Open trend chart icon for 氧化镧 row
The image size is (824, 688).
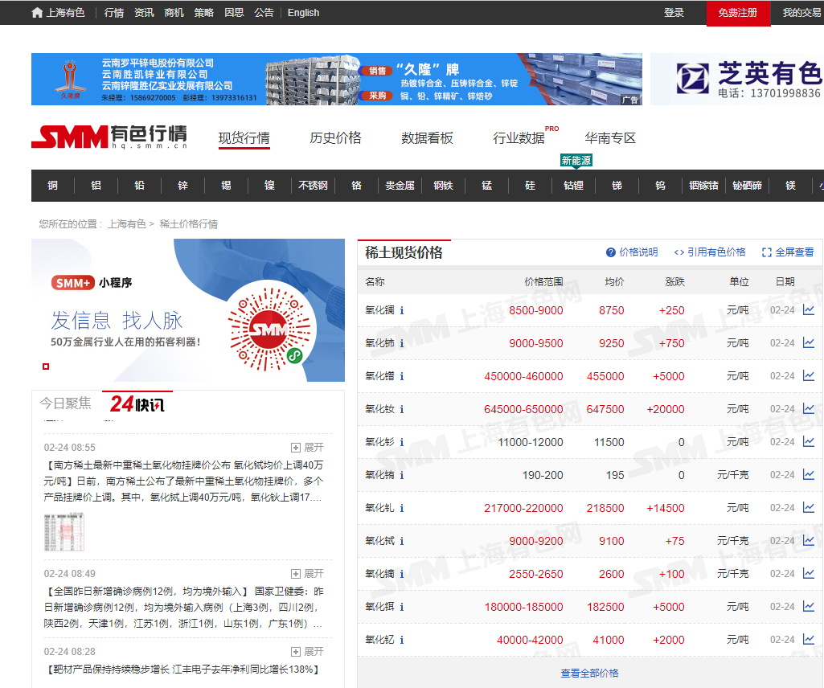(x=809, y=310)
